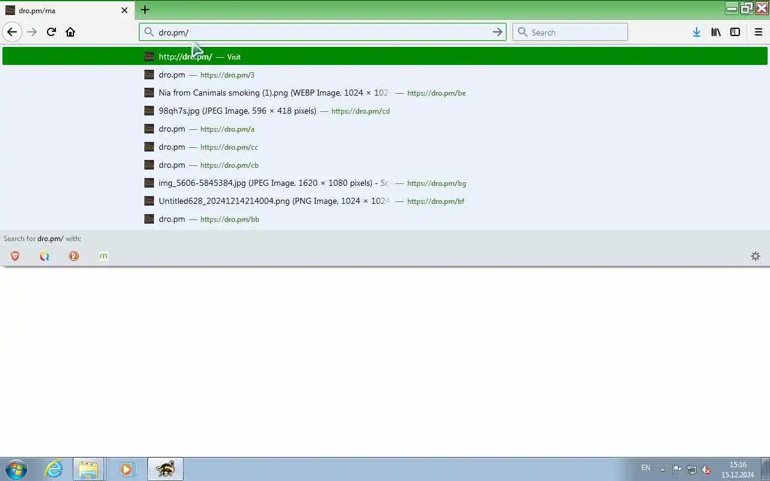Open suggestion https://dro.pm/3
This screenshot has height=481, width=770.
(x=385, y=75)
